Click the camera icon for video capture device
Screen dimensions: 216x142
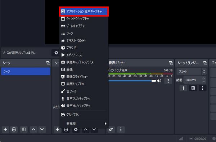click(63, 62)
